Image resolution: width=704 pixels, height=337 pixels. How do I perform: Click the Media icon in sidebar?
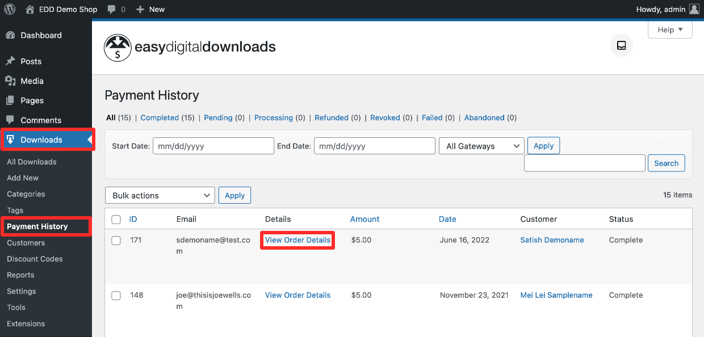point(10,81)
